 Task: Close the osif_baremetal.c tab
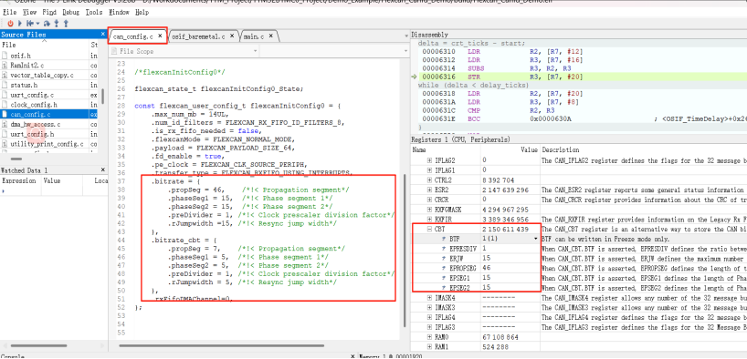point(233,36)
